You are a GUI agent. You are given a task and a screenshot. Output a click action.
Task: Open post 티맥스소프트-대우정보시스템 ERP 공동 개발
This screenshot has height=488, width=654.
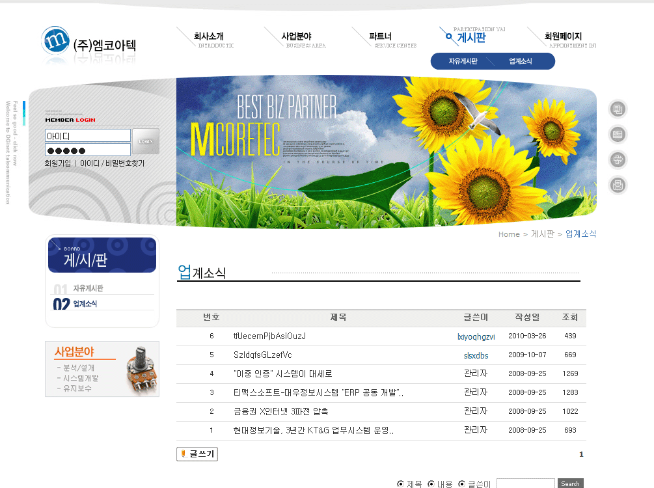click(x=318, y=392)
